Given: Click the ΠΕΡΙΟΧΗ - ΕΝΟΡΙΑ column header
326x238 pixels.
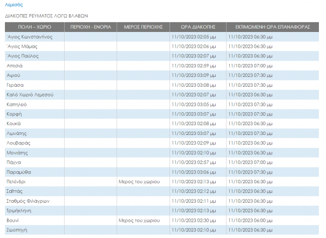Looking at the screenshot, I should click(x=91, y=27).
